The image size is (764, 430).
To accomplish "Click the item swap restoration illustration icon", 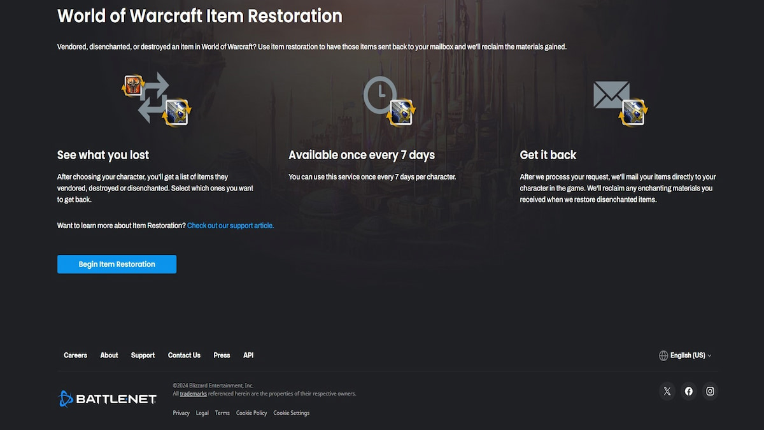I will 153,99.
